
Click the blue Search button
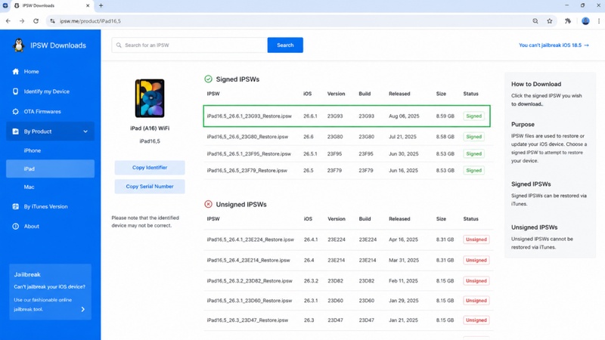pyautogui.click(x=285, y=45)
